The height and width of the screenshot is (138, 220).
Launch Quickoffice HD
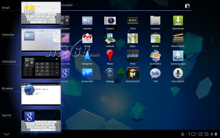(x=155, y=56)
